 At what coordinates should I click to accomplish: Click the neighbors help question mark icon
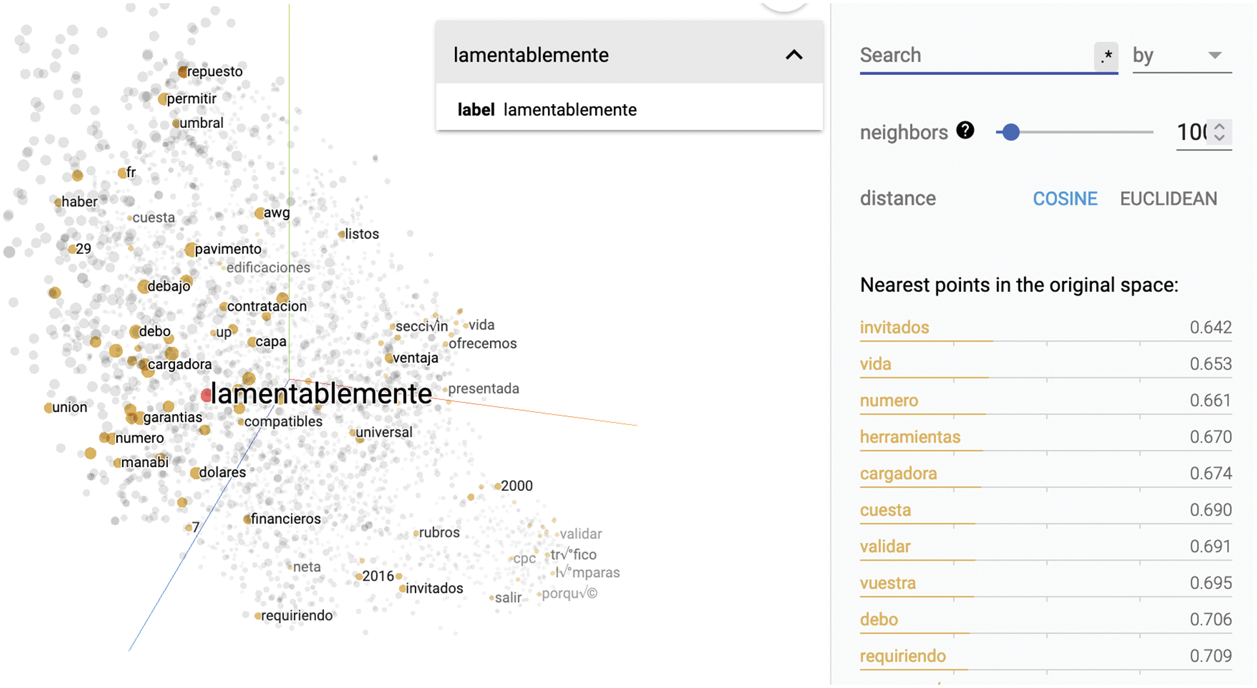pyautogui.click(x=965, y=130)
